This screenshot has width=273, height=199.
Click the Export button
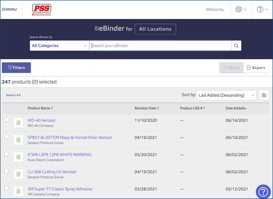[x=256, y=67]
